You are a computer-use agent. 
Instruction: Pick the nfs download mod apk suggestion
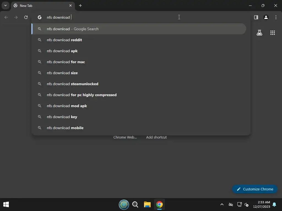click(139, 106)
